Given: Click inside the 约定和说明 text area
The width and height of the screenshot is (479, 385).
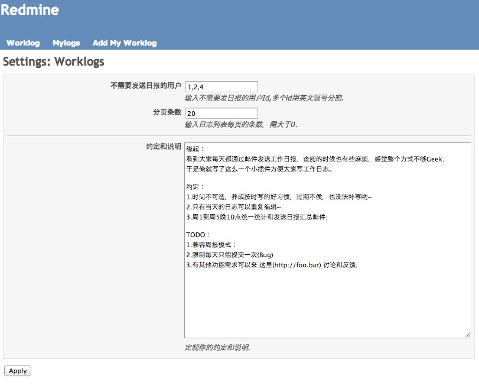Looking at the screenshot, I should point(327,240).
